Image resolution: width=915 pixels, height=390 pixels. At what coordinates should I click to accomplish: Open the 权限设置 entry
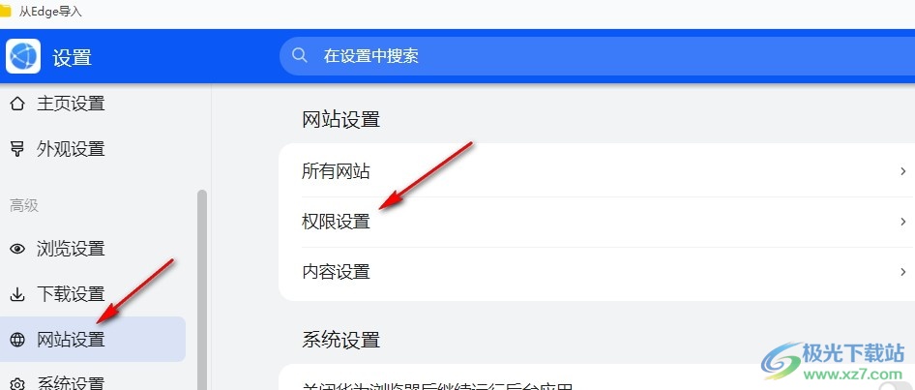pyautogui.click(x=597, y=222)
